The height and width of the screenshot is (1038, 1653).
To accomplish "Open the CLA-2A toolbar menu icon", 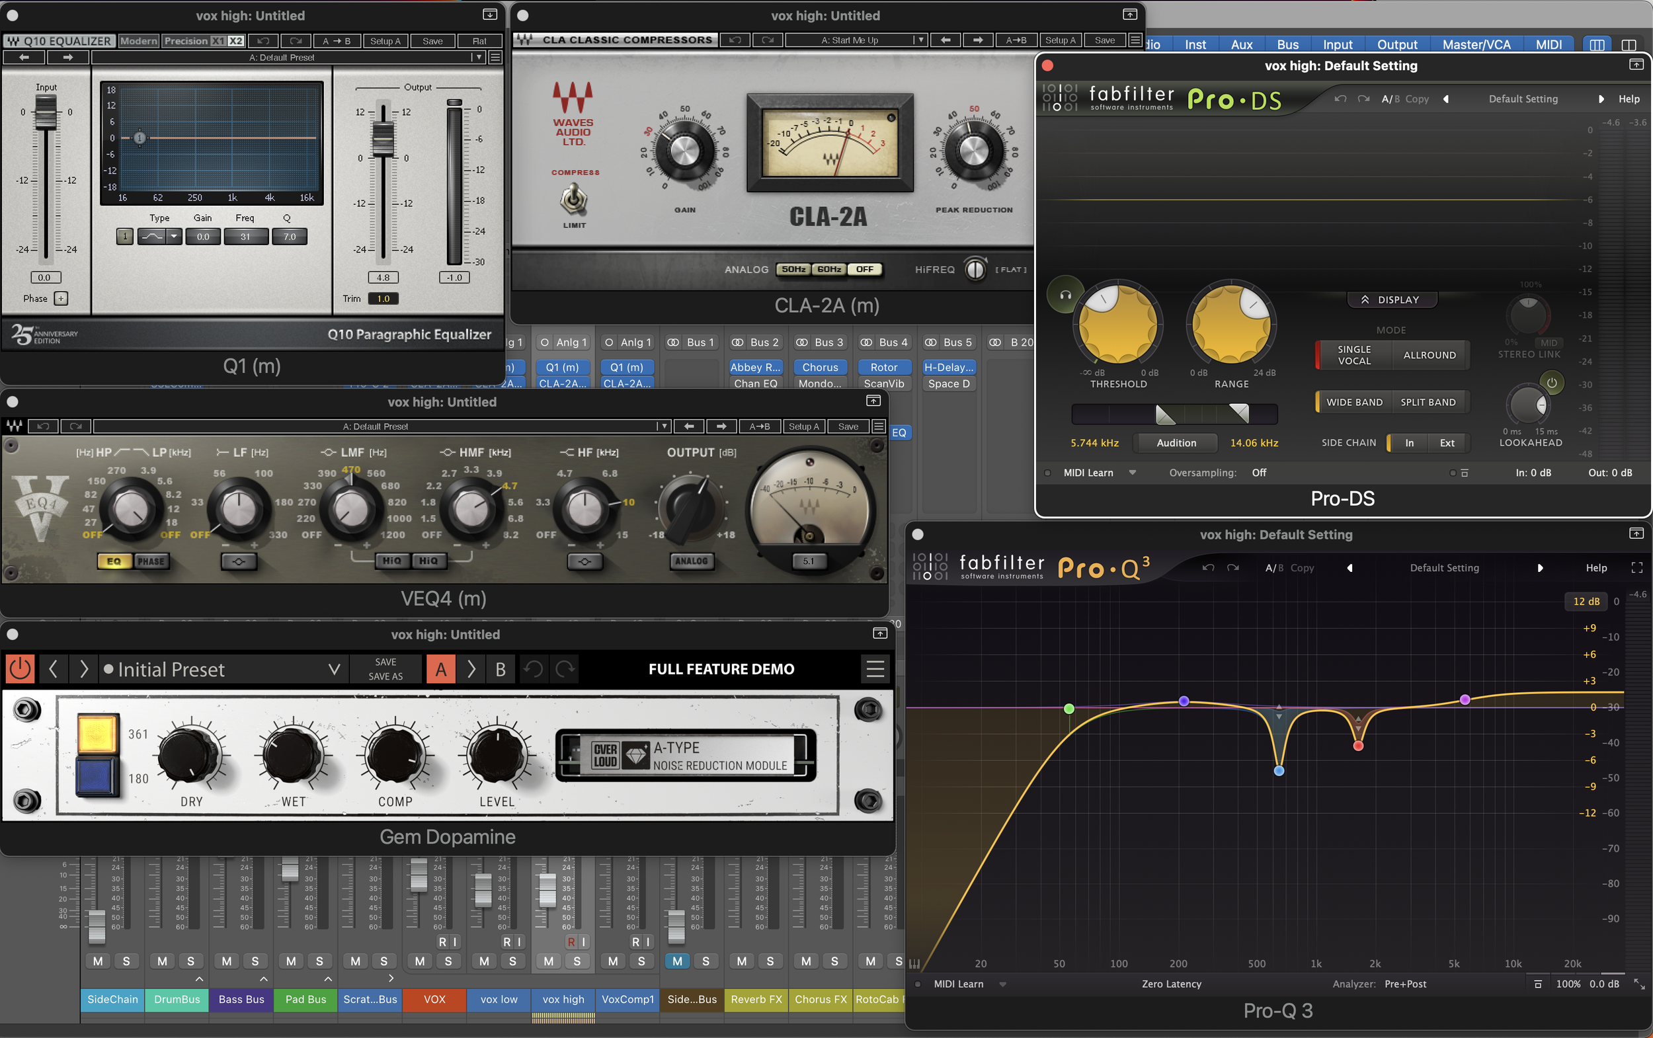I will [1135, 40].
